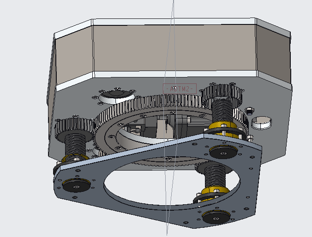Image resolution: width=312 pixels, height=237 pixels.
Task: Select the ADTM2 datum plane label
Action: point(180,89)
